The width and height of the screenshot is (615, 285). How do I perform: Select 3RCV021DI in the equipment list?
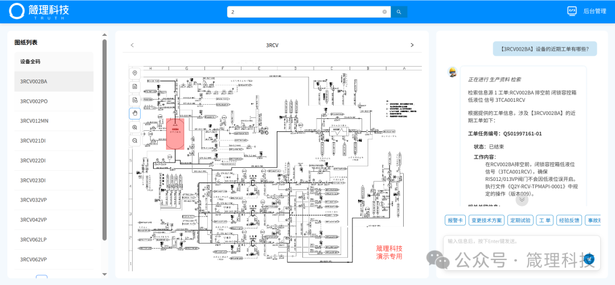coord(33,141)
